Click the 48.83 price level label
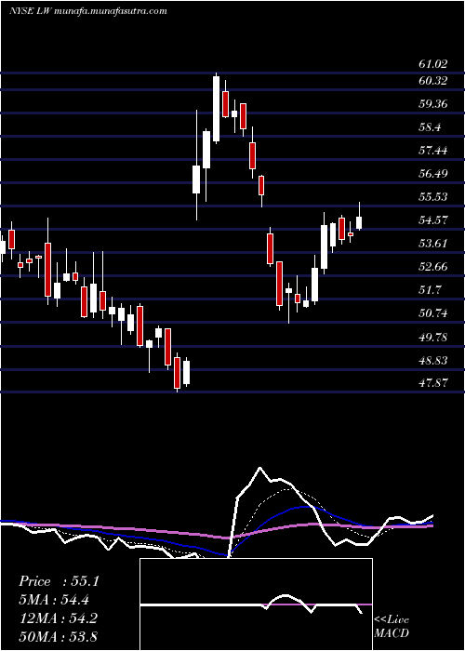The width and height of the screenshot is (465, 651). click(433, 361)
